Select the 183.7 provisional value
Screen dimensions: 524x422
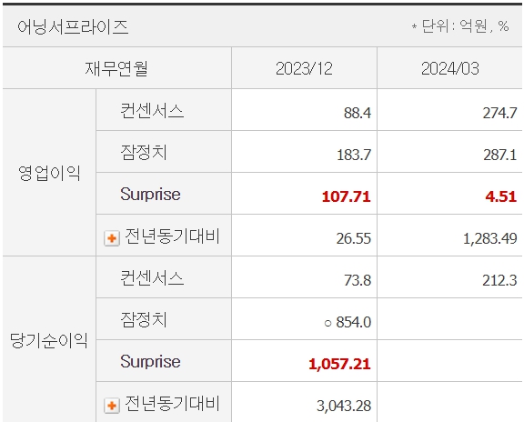click(354, 155)
